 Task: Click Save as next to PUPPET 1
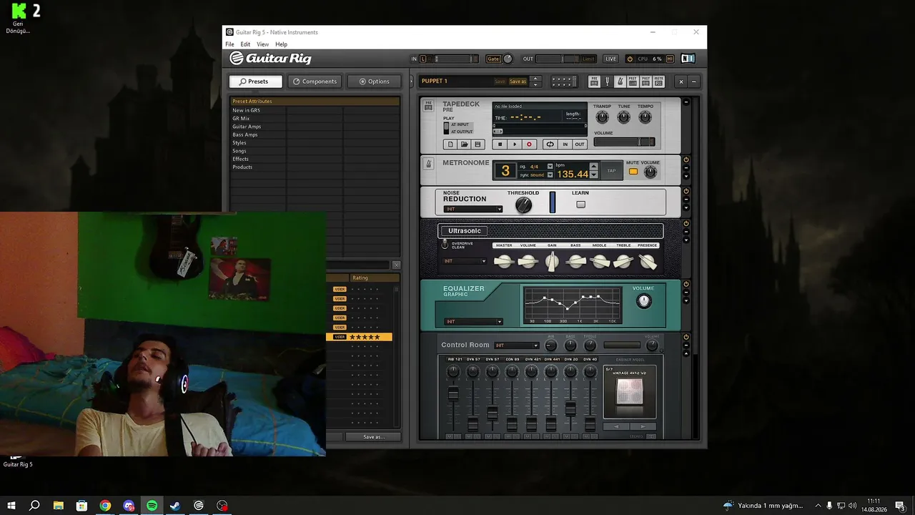518,82
